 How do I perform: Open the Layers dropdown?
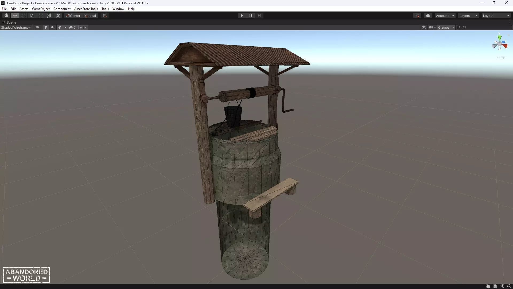pos(468,16)
